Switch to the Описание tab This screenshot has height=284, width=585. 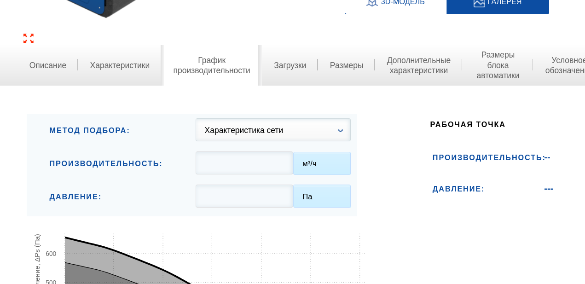point(48,65)
